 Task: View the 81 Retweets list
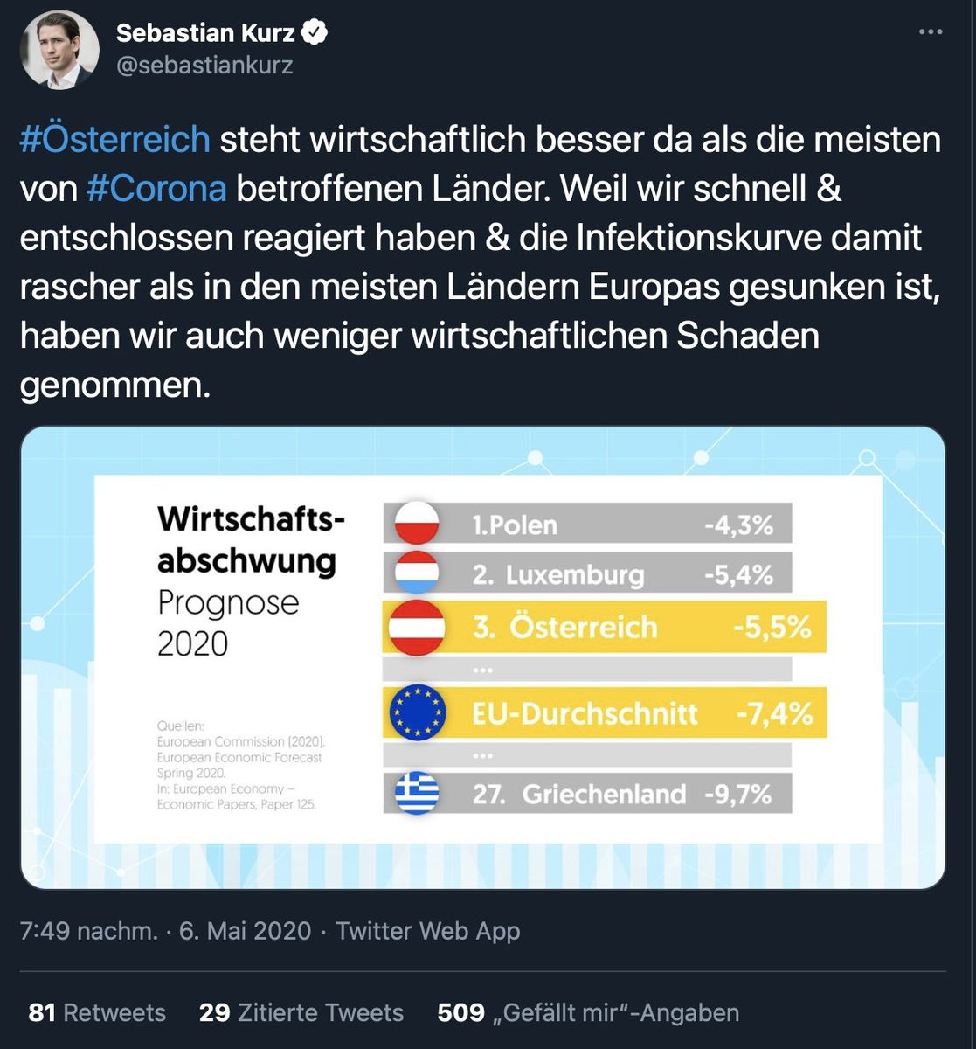[x=97, y=1012]
